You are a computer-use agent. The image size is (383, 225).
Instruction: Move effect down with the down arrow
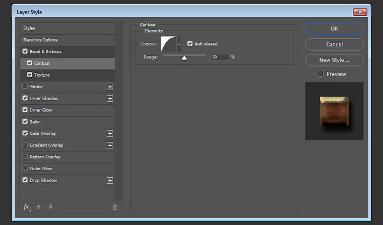click(x=51, y=207)
